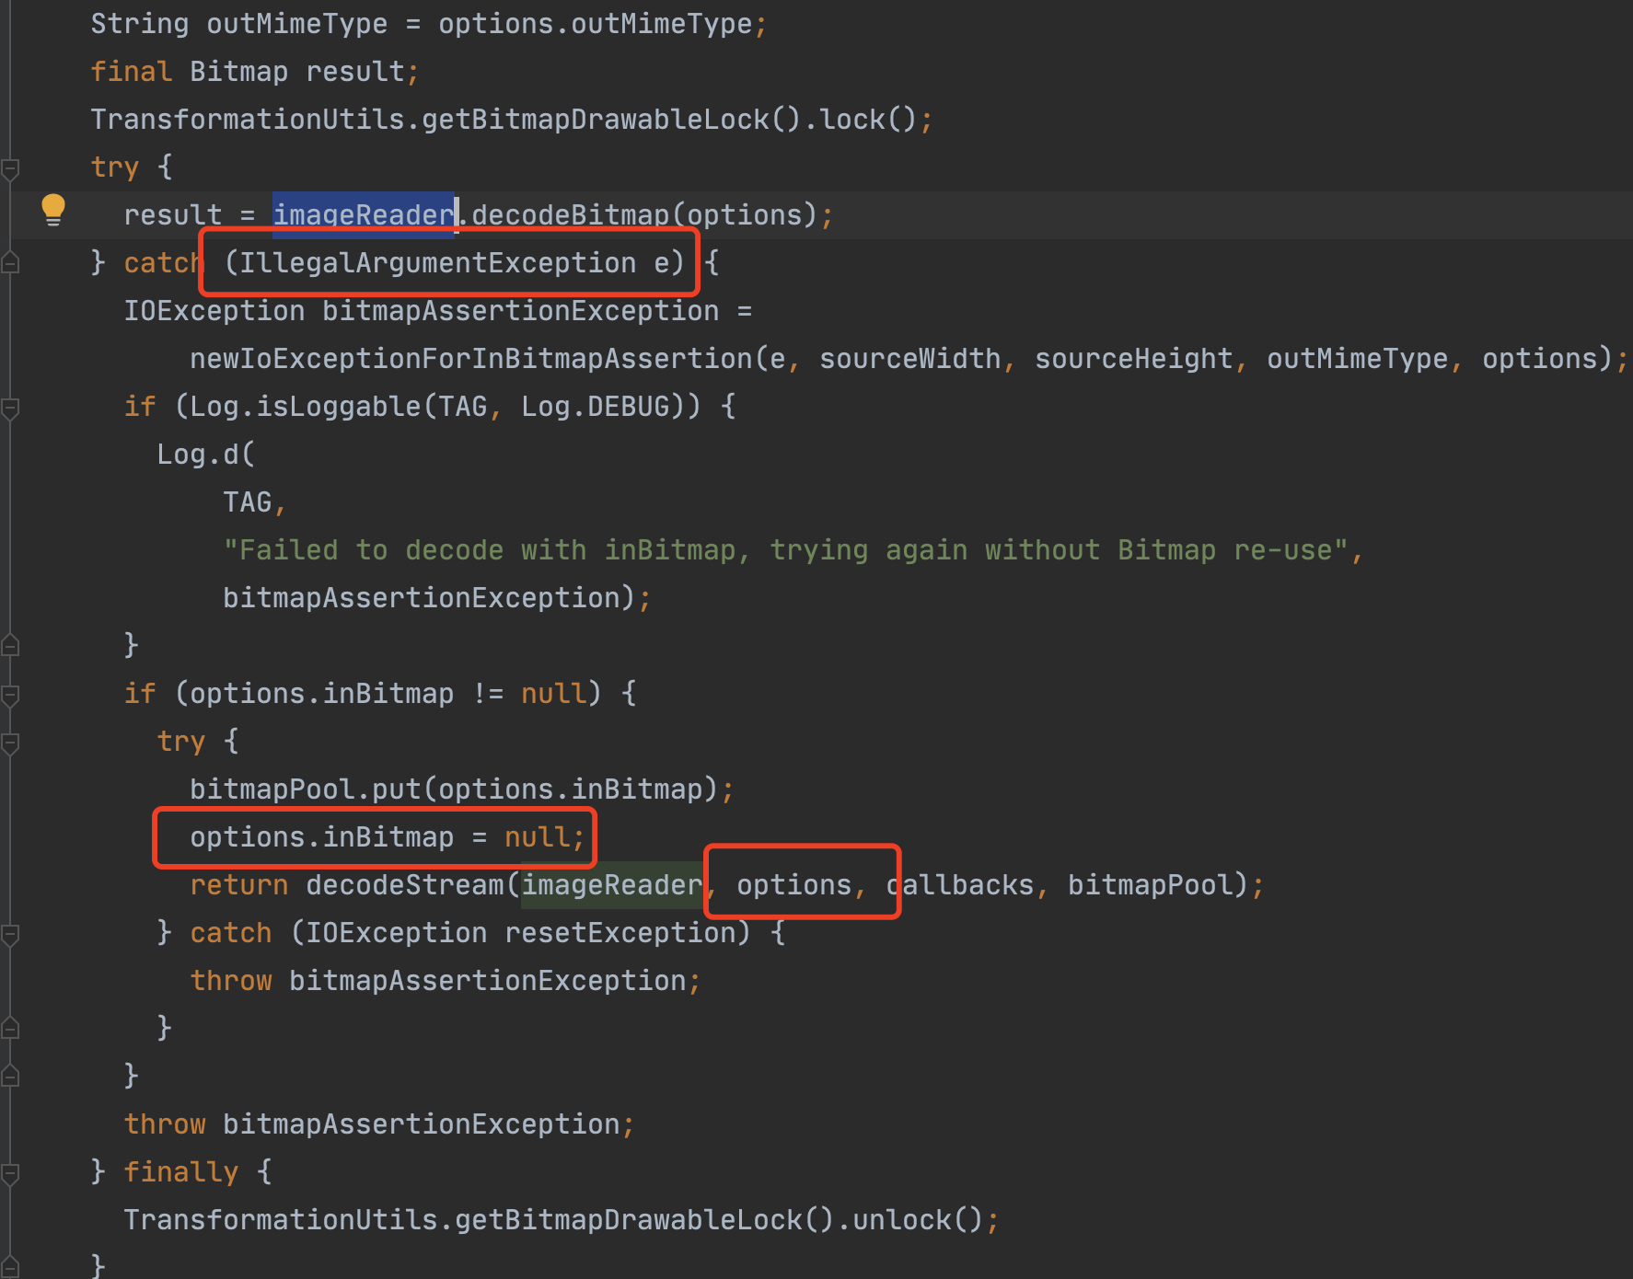Click the IllegalArgumentException text inside the red box
The height and width of the screenshot is (1279, 1633).
[442, 262]
